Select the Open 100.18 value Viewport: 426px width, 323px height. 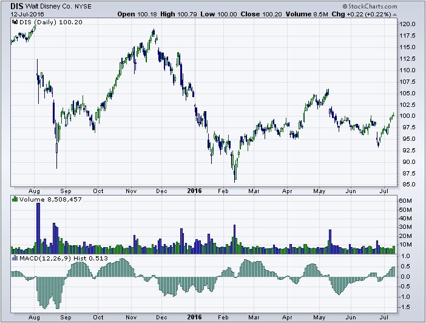click(x=137, y=14)
